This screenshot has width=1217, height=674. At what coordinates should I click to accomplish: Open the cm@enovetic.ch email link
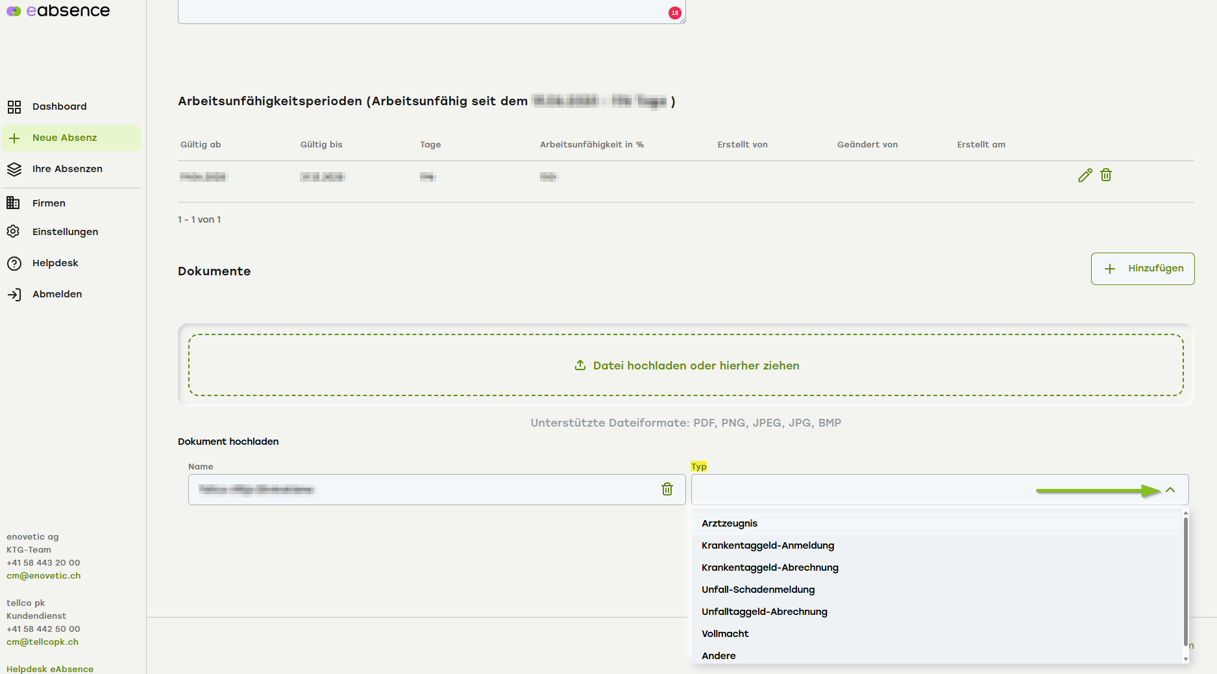[43, 576]
